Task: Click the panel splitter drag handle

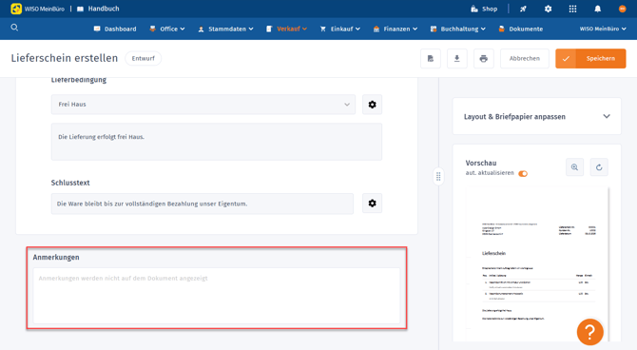Action: 438,176
